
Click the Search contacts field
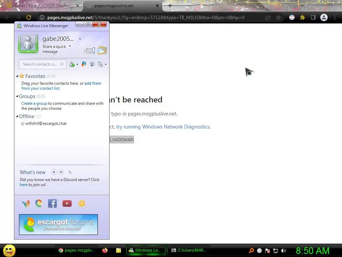point(42,64)
